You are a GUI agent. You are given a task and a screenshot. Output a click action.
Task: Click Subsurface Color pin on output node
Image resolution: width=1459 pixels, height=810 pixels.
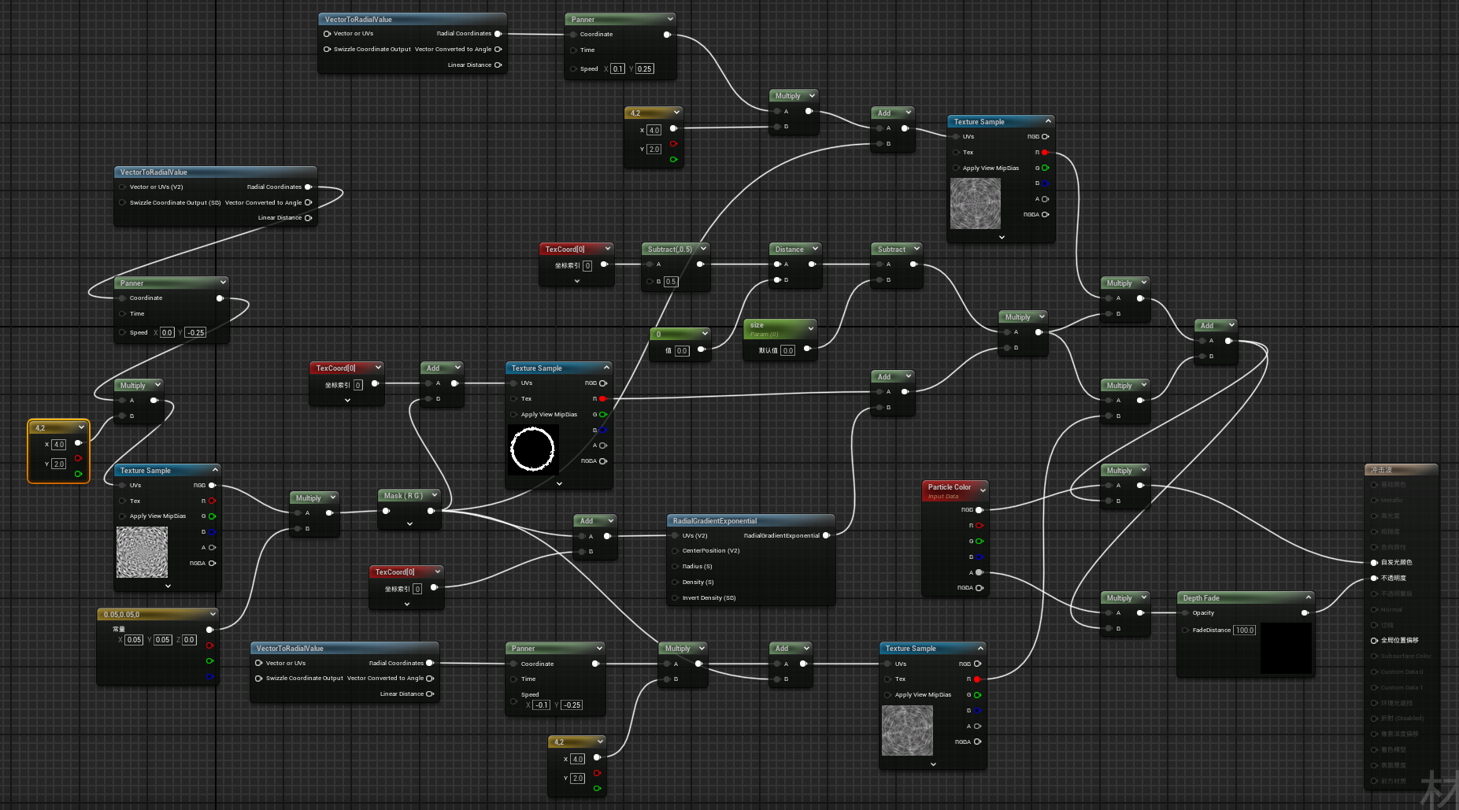coord(1374,656)
